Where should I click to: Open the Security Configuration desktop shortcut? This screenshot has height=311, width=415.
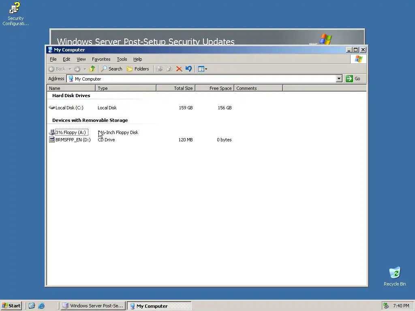[x=15, y=14]
